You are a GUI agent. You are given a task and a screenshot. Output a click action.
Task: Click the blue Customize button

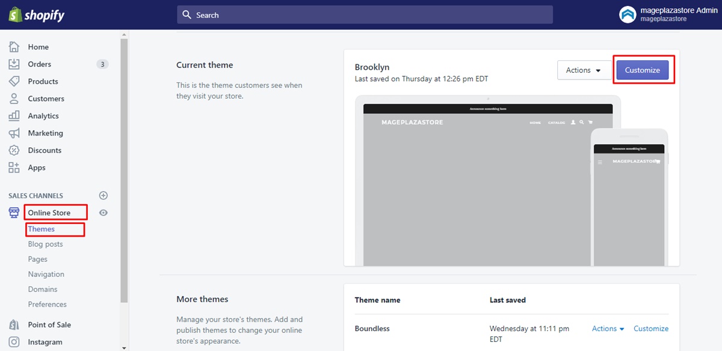[x=643, y=70]
